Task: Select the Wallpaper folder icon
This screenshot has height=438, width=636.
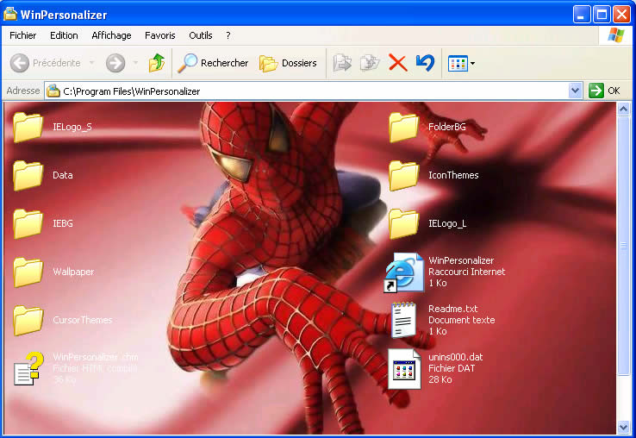Action: (x=28, y=272)
